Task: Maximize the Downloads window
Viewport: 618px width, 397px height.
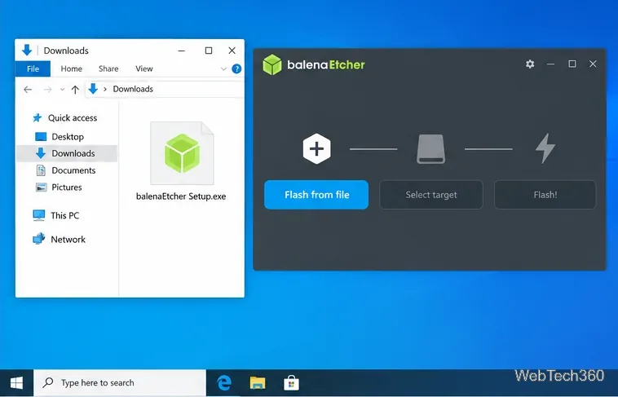Action: click(x=209, y=51)
